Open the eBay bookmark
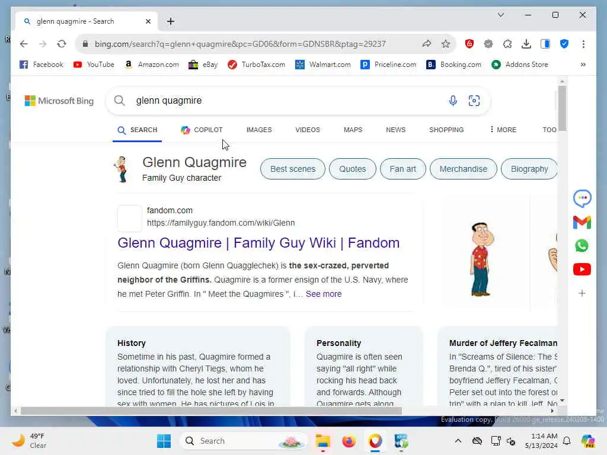 (x=203, y=65)
